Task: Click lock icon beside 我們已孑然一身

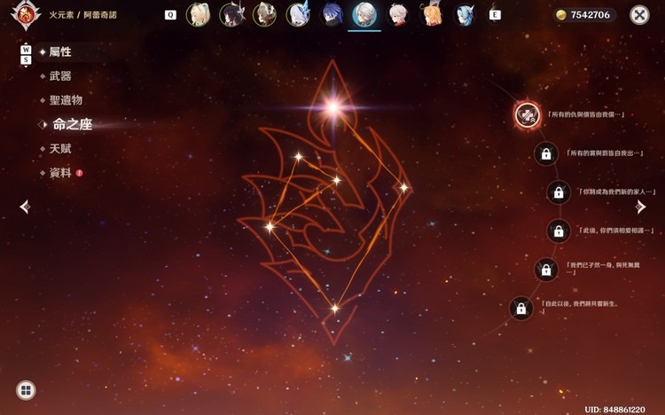Action: click(x=546, y=270)
